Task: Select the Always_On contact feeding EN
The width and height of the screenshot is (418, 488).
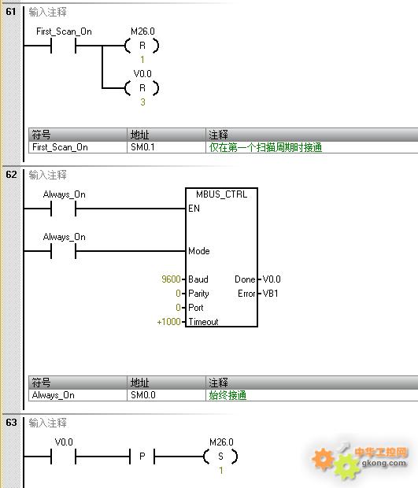Action: click(64, 209)
